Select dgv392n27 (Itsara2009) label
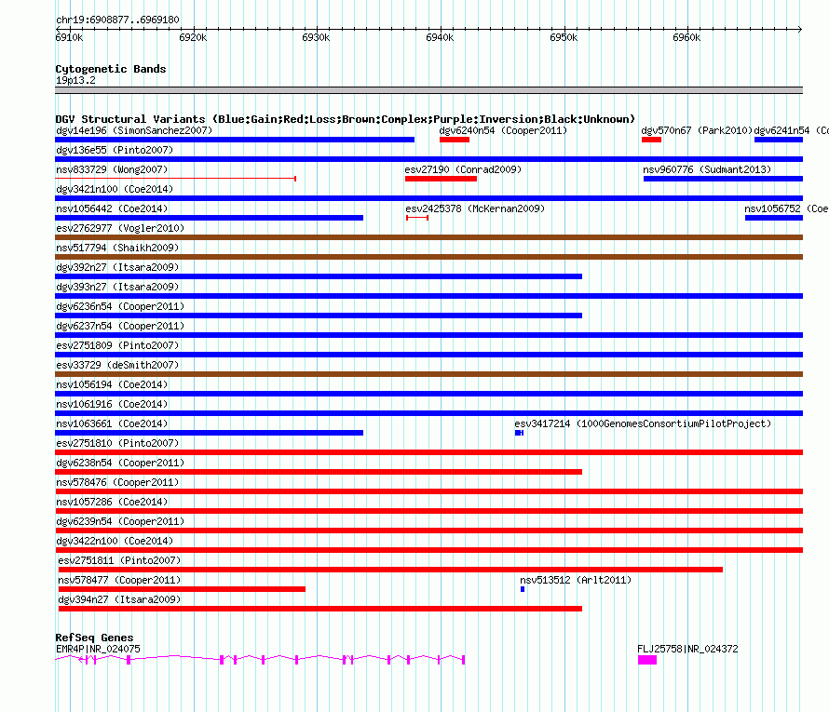This screenshot has height=712, width=829. (117, 267)
